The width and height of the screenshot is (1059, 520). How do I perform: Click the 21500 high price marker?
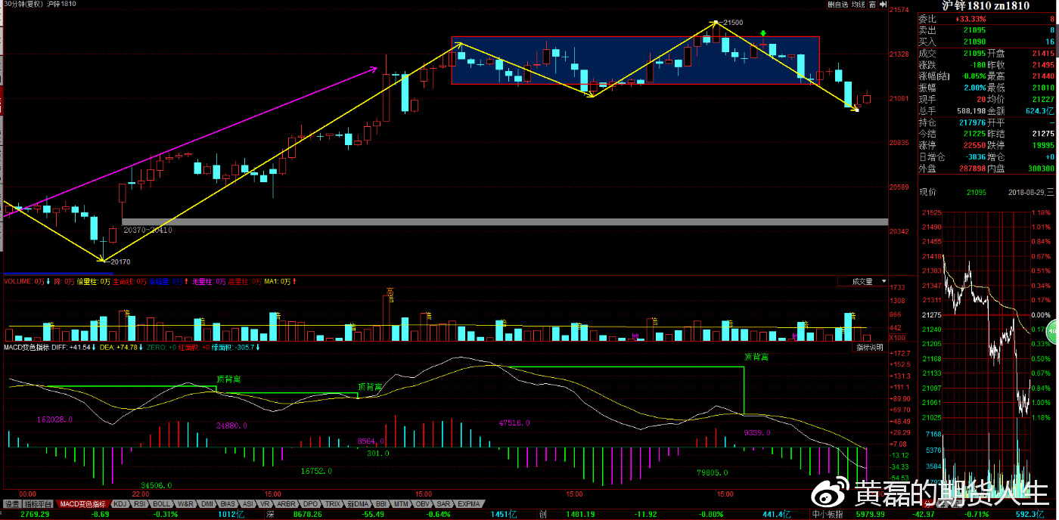[x=733, y=23]
